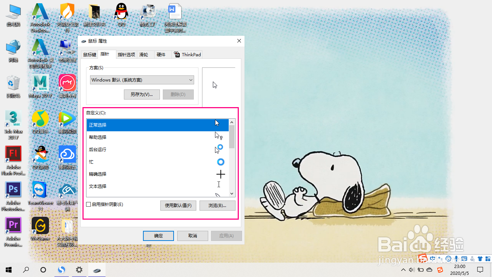Image resolution: width=492 pixels, height=277 pixels.
Task: Open the 人大统考报名流程 folder
Action: (x=67, y=232)
